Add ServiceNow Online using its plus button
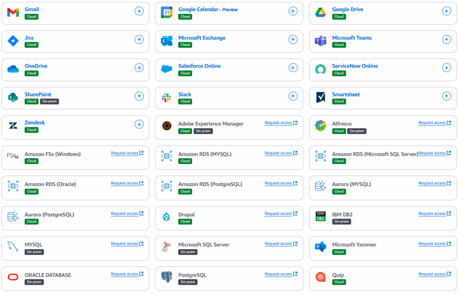 [x=447, y=67]
